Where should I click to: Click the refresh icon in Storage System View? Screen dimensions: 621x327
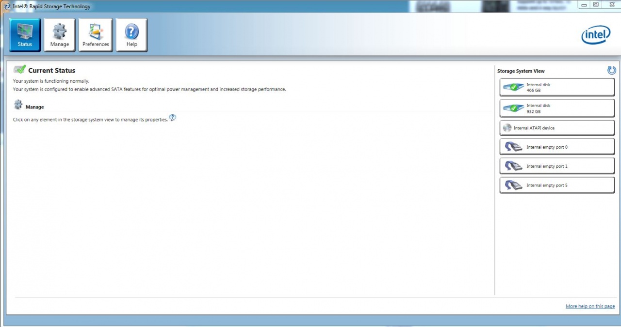[x=611, y=70]
